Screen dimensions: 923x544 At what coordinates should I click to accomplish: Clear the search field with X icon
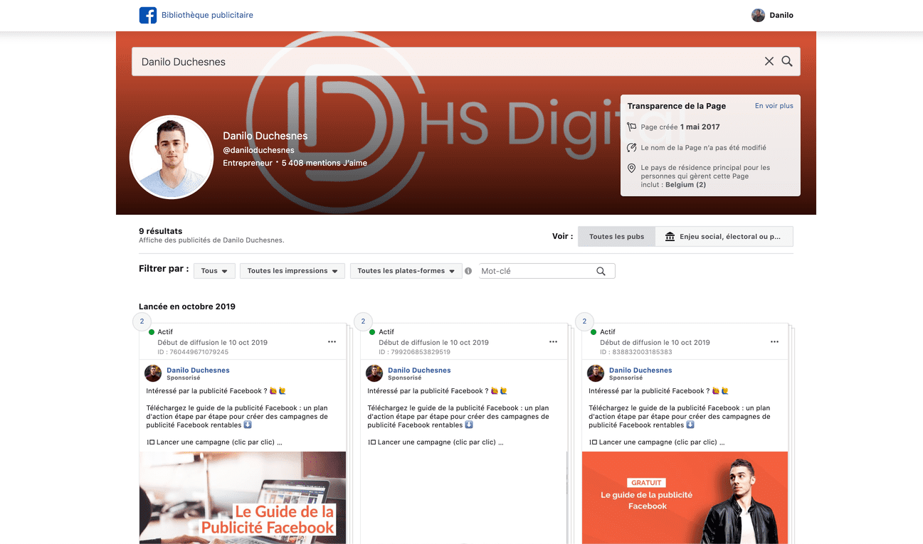(x=769, y=61)
